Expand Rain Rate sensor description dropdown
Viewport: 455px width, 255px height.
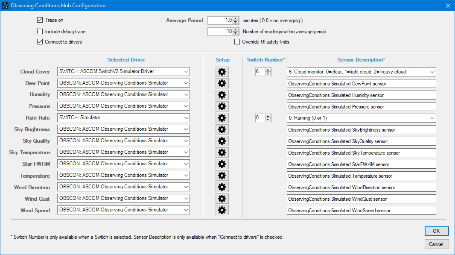432,118
